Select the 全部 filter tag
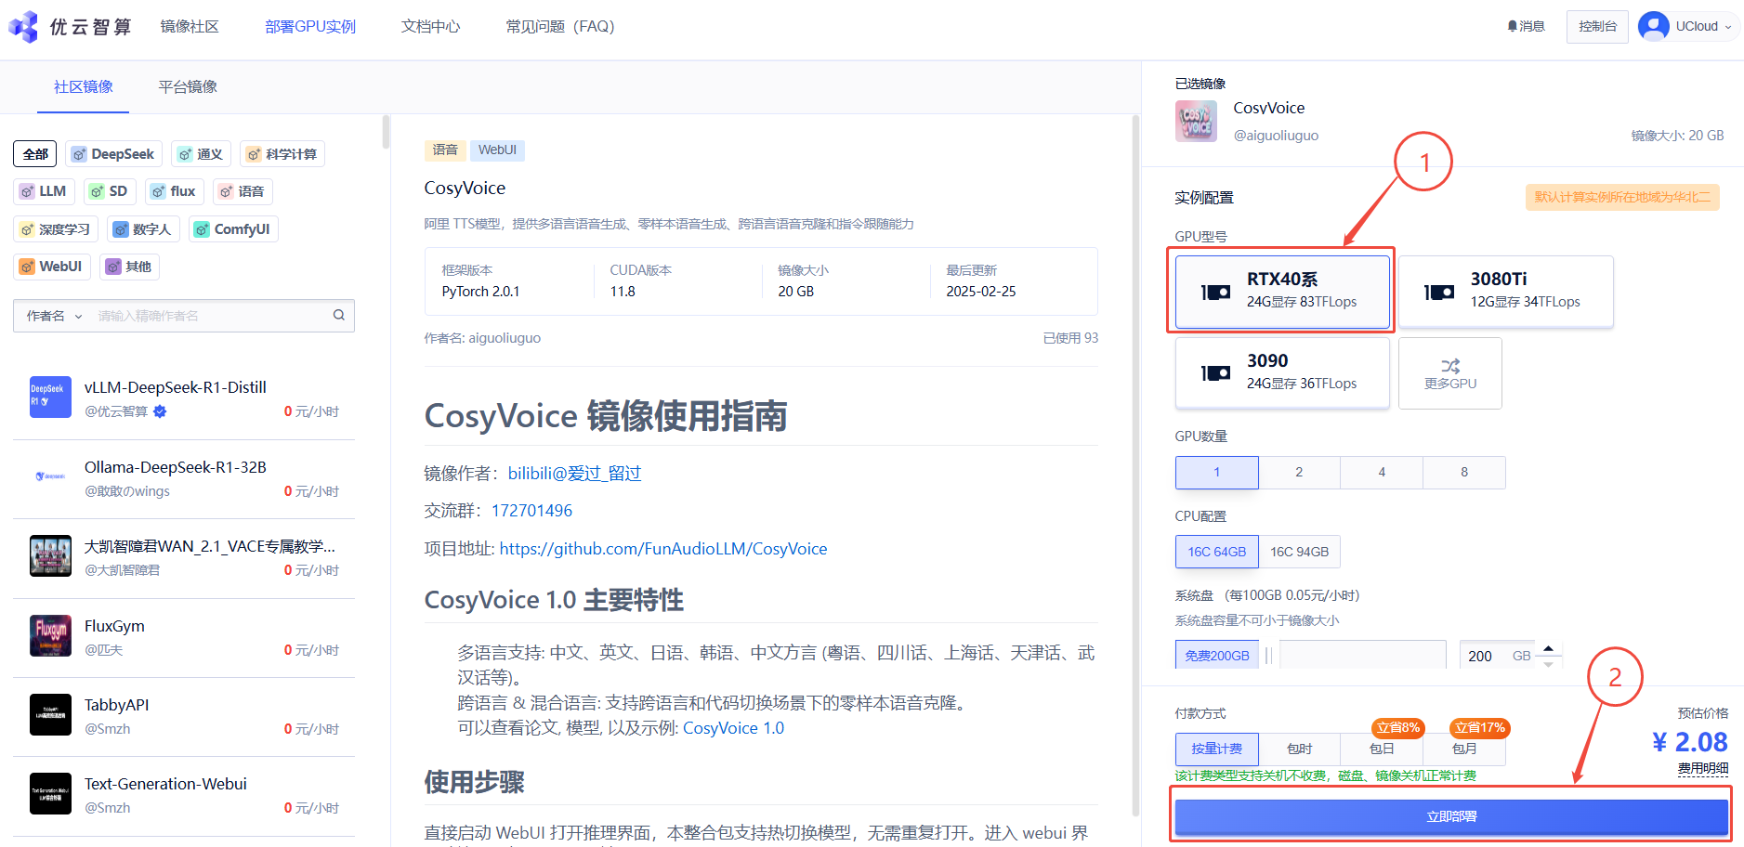The height and width of the screenshot is (847, 1744). coord(35,154)
